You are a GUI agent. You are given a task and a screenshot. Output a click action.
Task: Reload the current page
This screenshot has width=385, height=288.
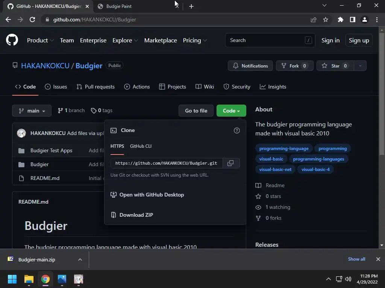[x=32, y=19]
